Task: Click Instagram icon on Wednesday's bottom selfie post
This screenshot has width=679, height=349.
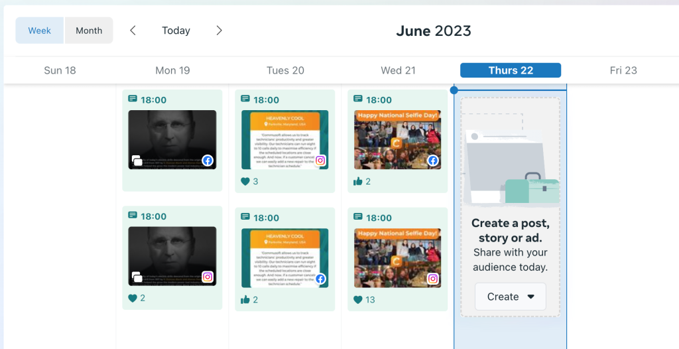Action: tap(433, 279)
